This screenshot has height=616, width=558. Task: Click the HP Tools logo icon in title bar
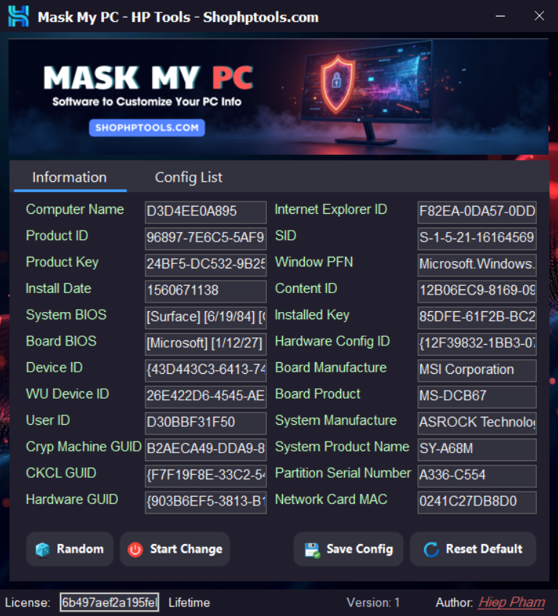[18, 16]
